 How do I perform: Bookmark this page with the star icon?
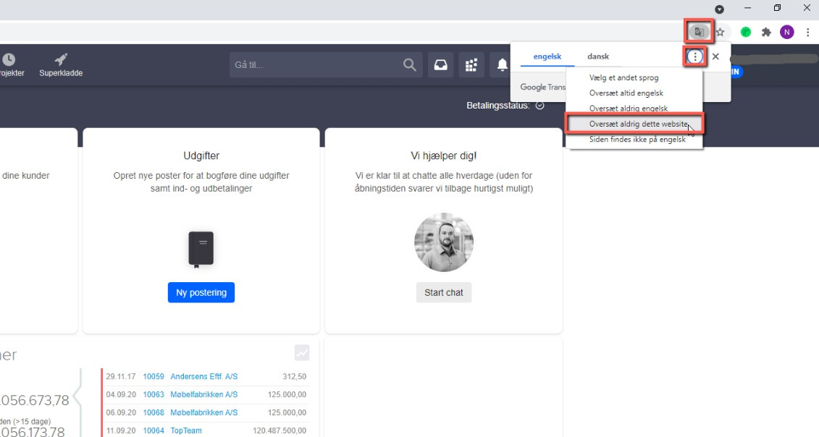click(x=720, y=32)
